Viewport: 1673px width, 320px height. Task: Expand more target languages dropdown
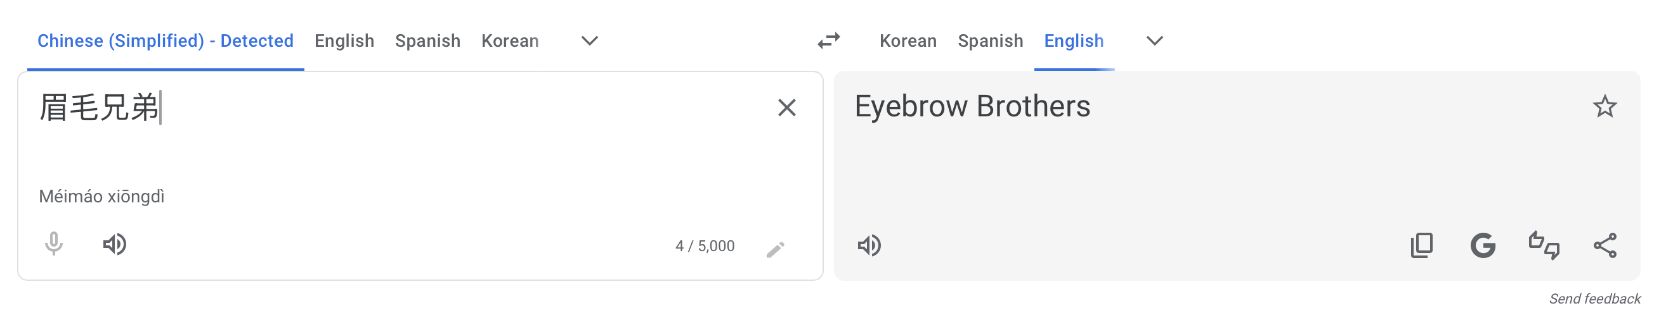1154,41
